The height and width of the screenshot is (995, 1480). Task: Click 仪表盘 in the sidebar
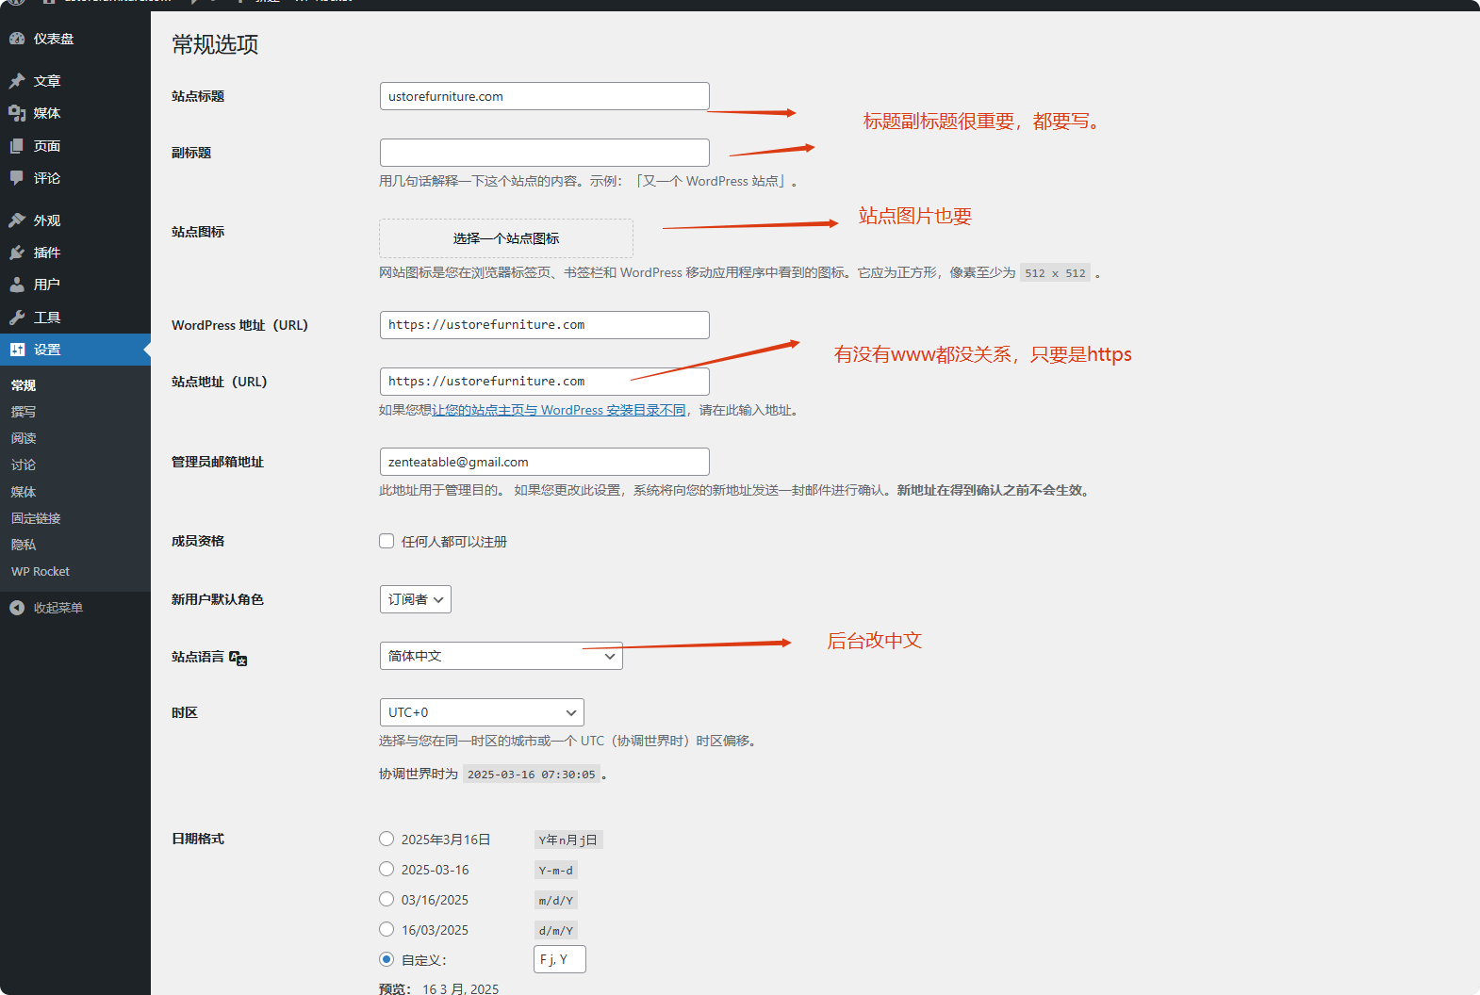pyautogui.click(x=54, y=39)
